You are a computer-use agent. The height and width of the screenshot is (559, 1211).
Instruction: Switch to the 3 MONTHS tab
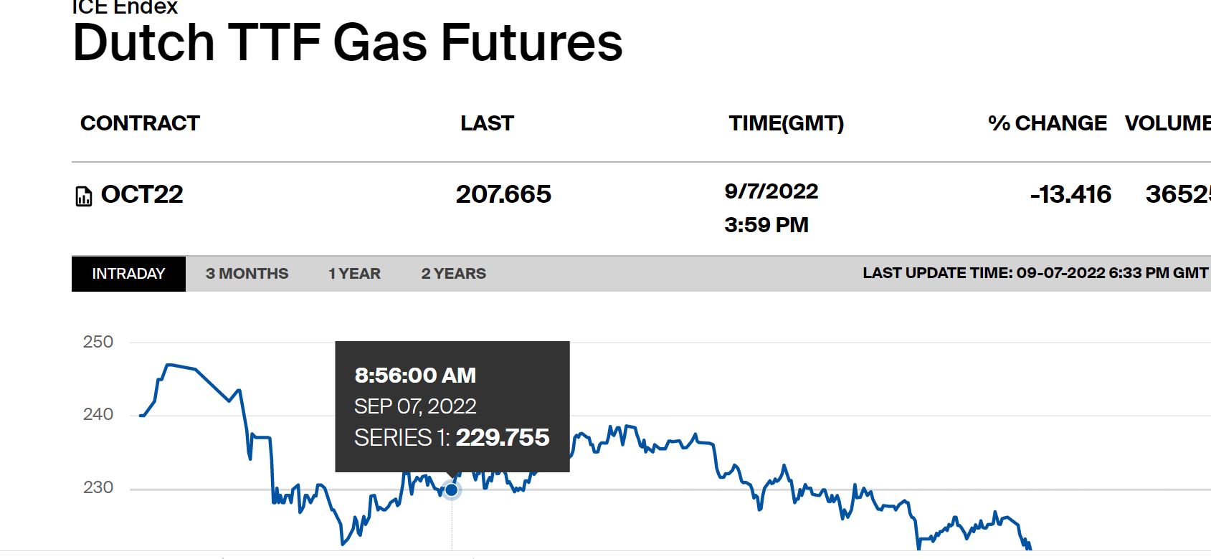click(247, 274)
